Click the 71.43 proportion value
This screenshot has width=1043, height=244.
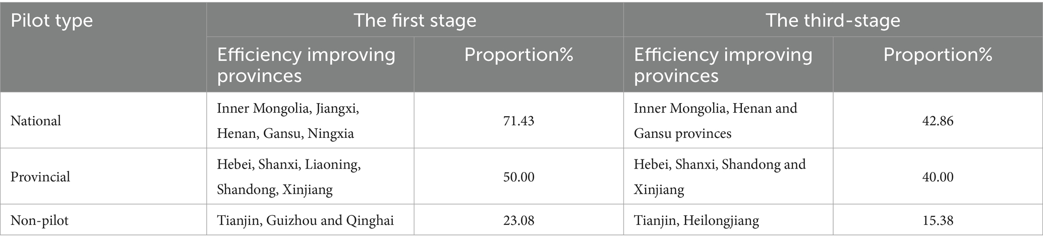518,121
